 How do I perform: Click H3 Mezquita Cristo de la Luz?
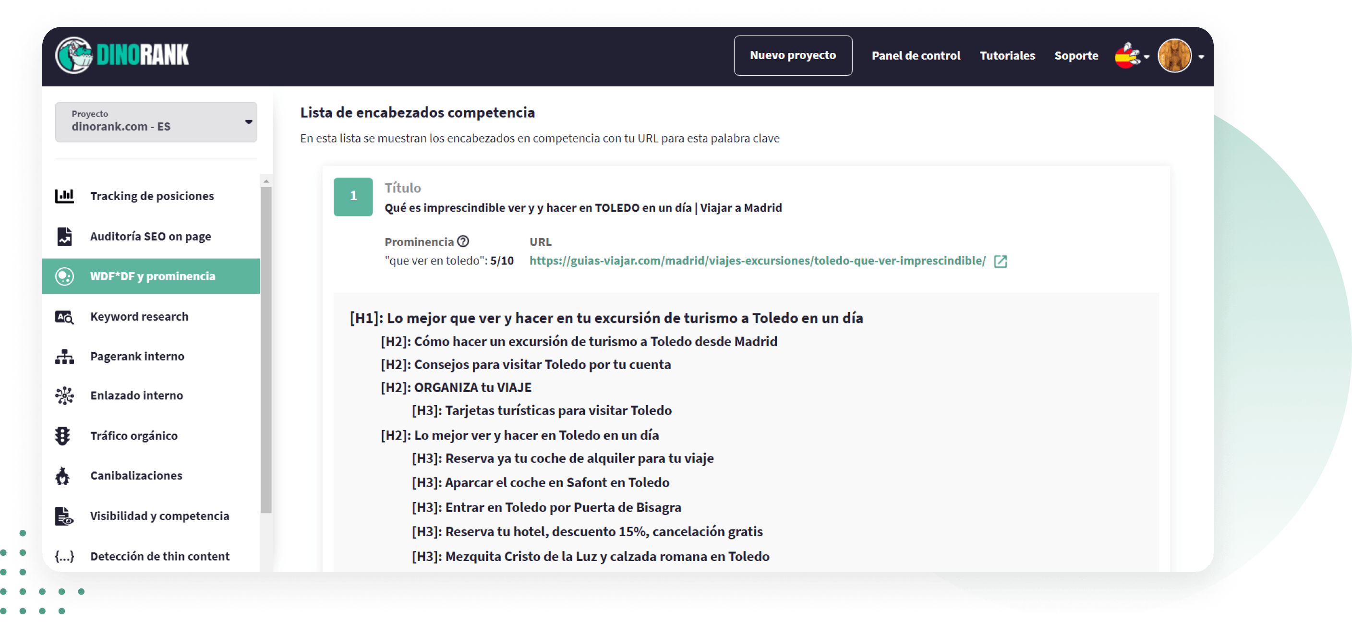point(590,556)
